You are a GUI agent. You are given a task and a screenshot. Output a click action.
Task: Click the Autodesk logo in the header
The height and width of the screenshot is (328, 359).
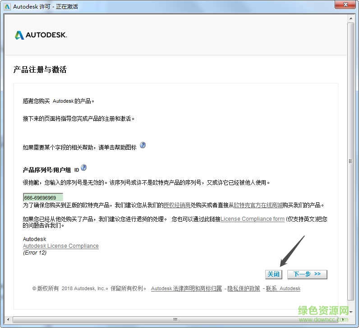[x=41, y=35]
